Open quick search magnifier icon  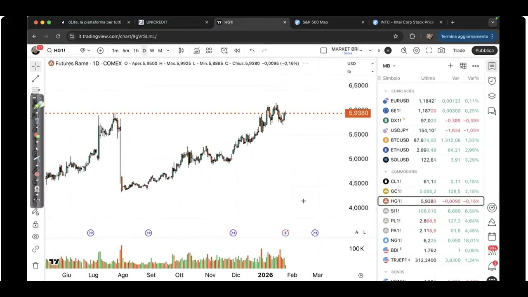click(404, 50)
